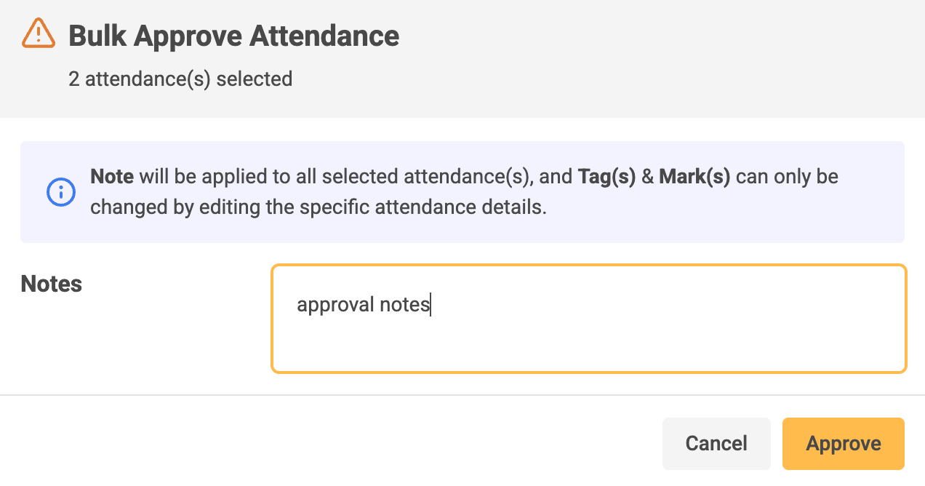The image size is (925, 486).
Task: Click empty space below text in Notes box
Action: [x=589, y=346]
